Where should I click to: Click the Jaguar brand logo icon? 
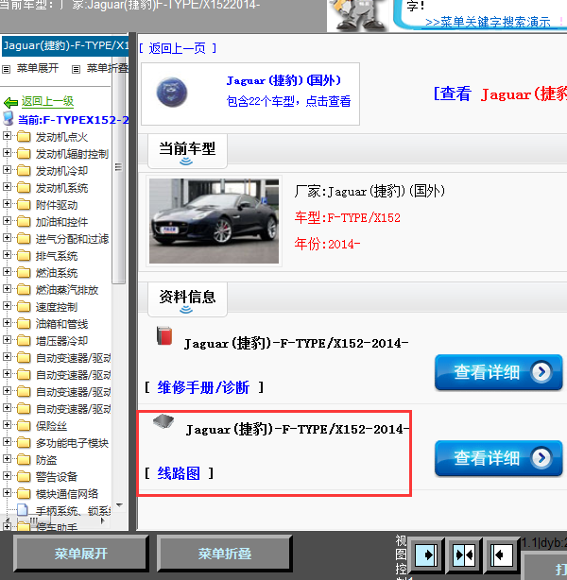tap(172, 93)
